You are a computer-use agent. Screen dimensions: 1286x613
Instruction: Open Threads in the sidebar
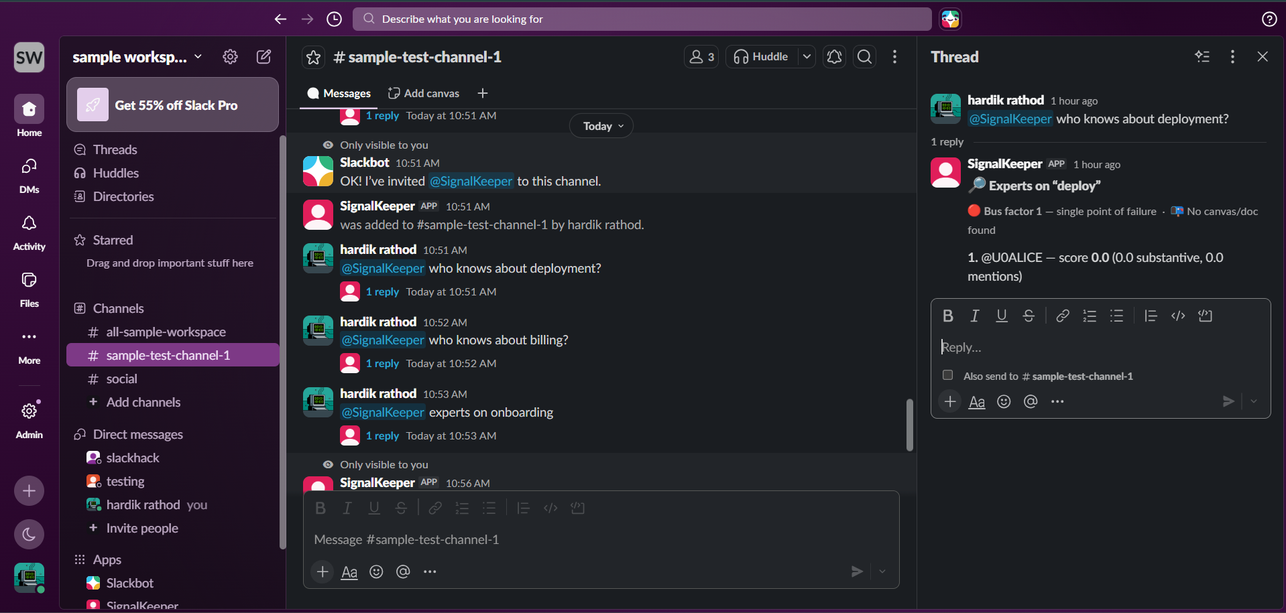(x=173, y=149)
